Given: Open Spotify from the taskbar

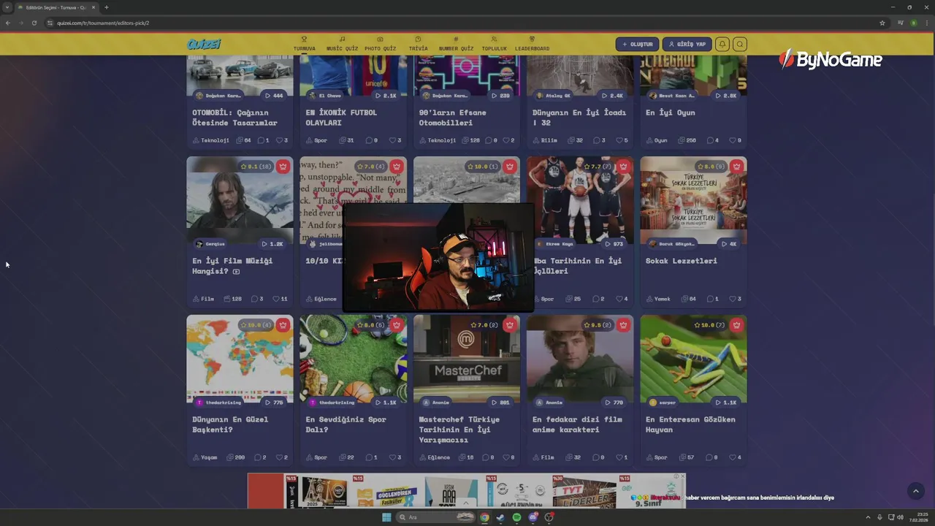Looking at the screenshot, I should coord(516,517).
